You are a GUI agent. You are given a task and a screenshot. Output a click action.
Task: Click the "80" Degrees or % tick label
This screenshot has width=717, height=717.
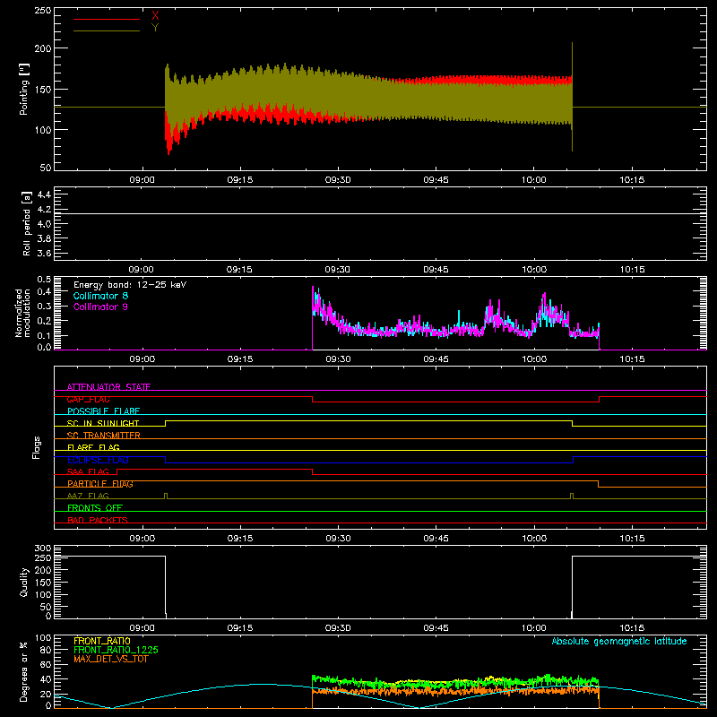[46, 651]
